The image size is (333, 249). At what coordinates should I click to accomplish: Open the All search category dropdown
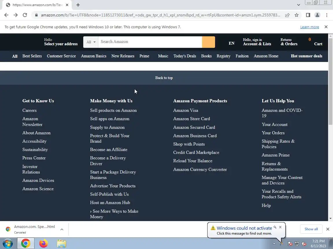coord(91,42)
